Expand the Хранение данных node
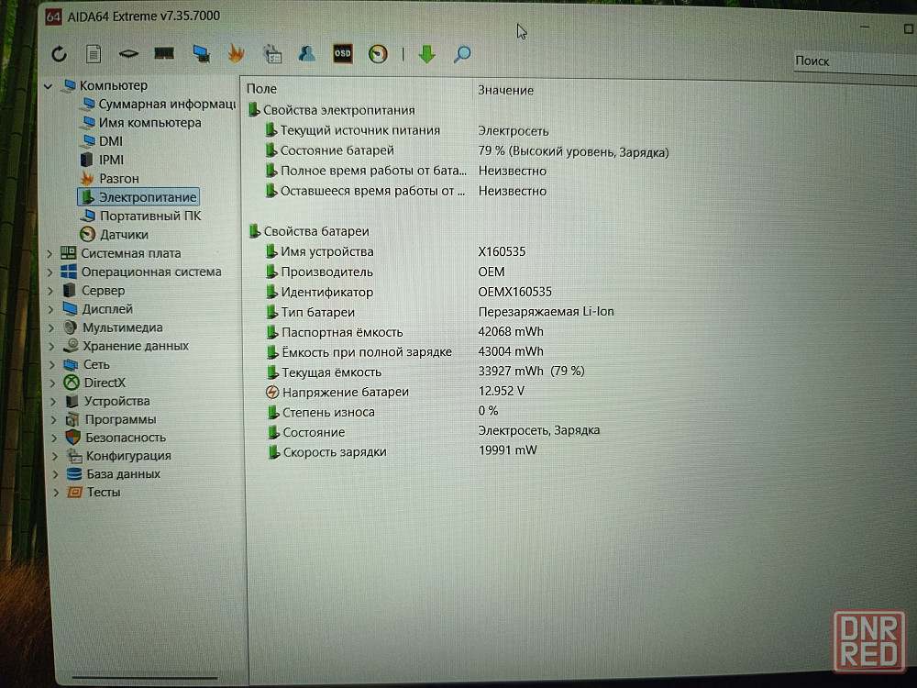Viewport: 917px width, 688px height. click(x=50, y=347)
